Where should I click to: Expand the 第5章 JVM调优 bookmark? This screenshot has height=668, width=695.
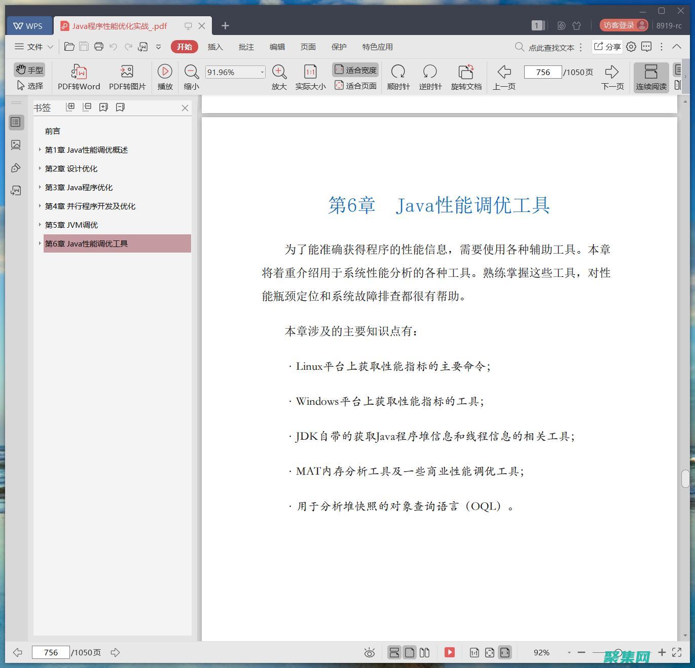pyautogui.click(x=40, y=225)
